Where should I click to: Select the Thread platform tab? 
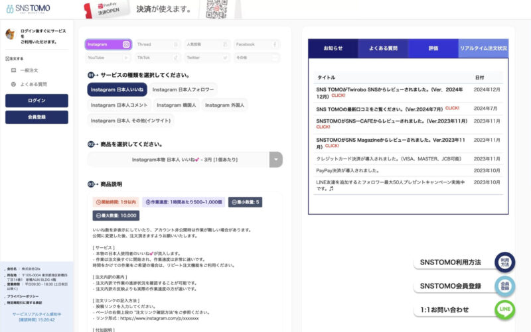coord(158,44)
